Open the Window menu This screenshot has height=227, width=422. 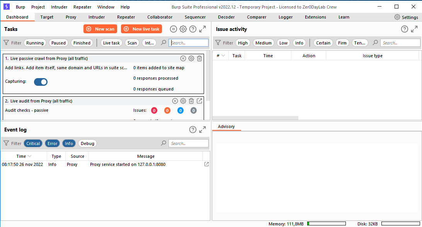pos(106,7)
